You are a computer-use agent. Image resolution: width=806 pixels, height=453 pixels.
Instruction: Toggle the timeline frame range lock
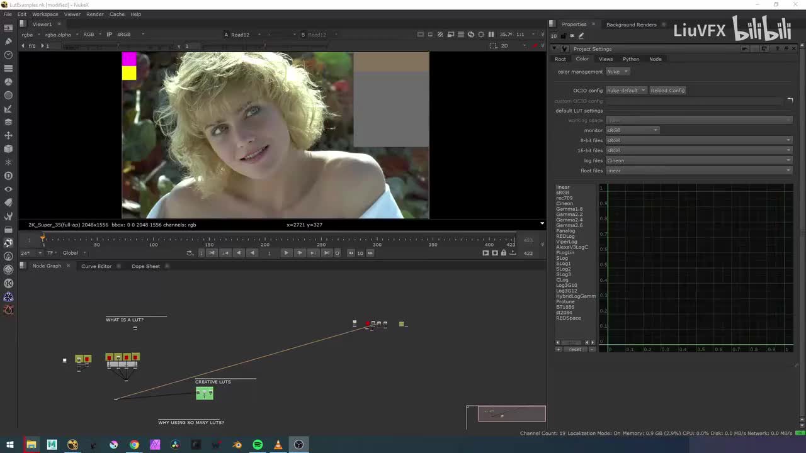click(503, 253)
